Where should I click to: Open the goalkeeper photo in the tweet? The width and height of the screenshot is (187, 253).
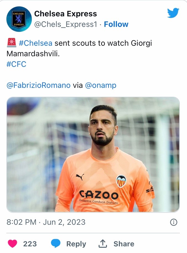pos(93,154)
